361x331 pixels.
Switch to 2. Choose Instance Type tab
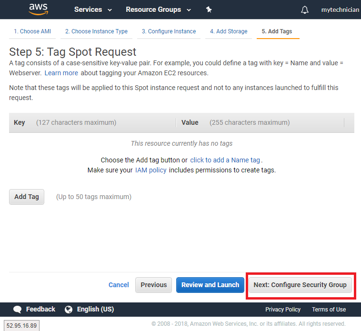[x=96, y=31]
